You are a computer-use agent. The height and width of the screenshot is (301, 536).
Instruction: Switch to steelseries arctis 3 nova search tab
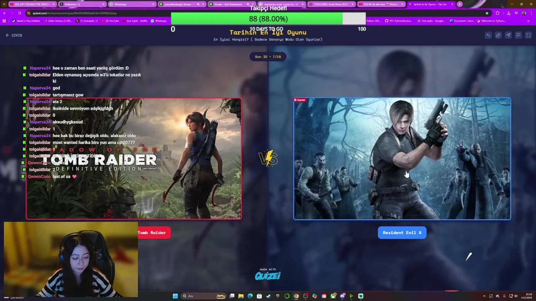(281, 4)
